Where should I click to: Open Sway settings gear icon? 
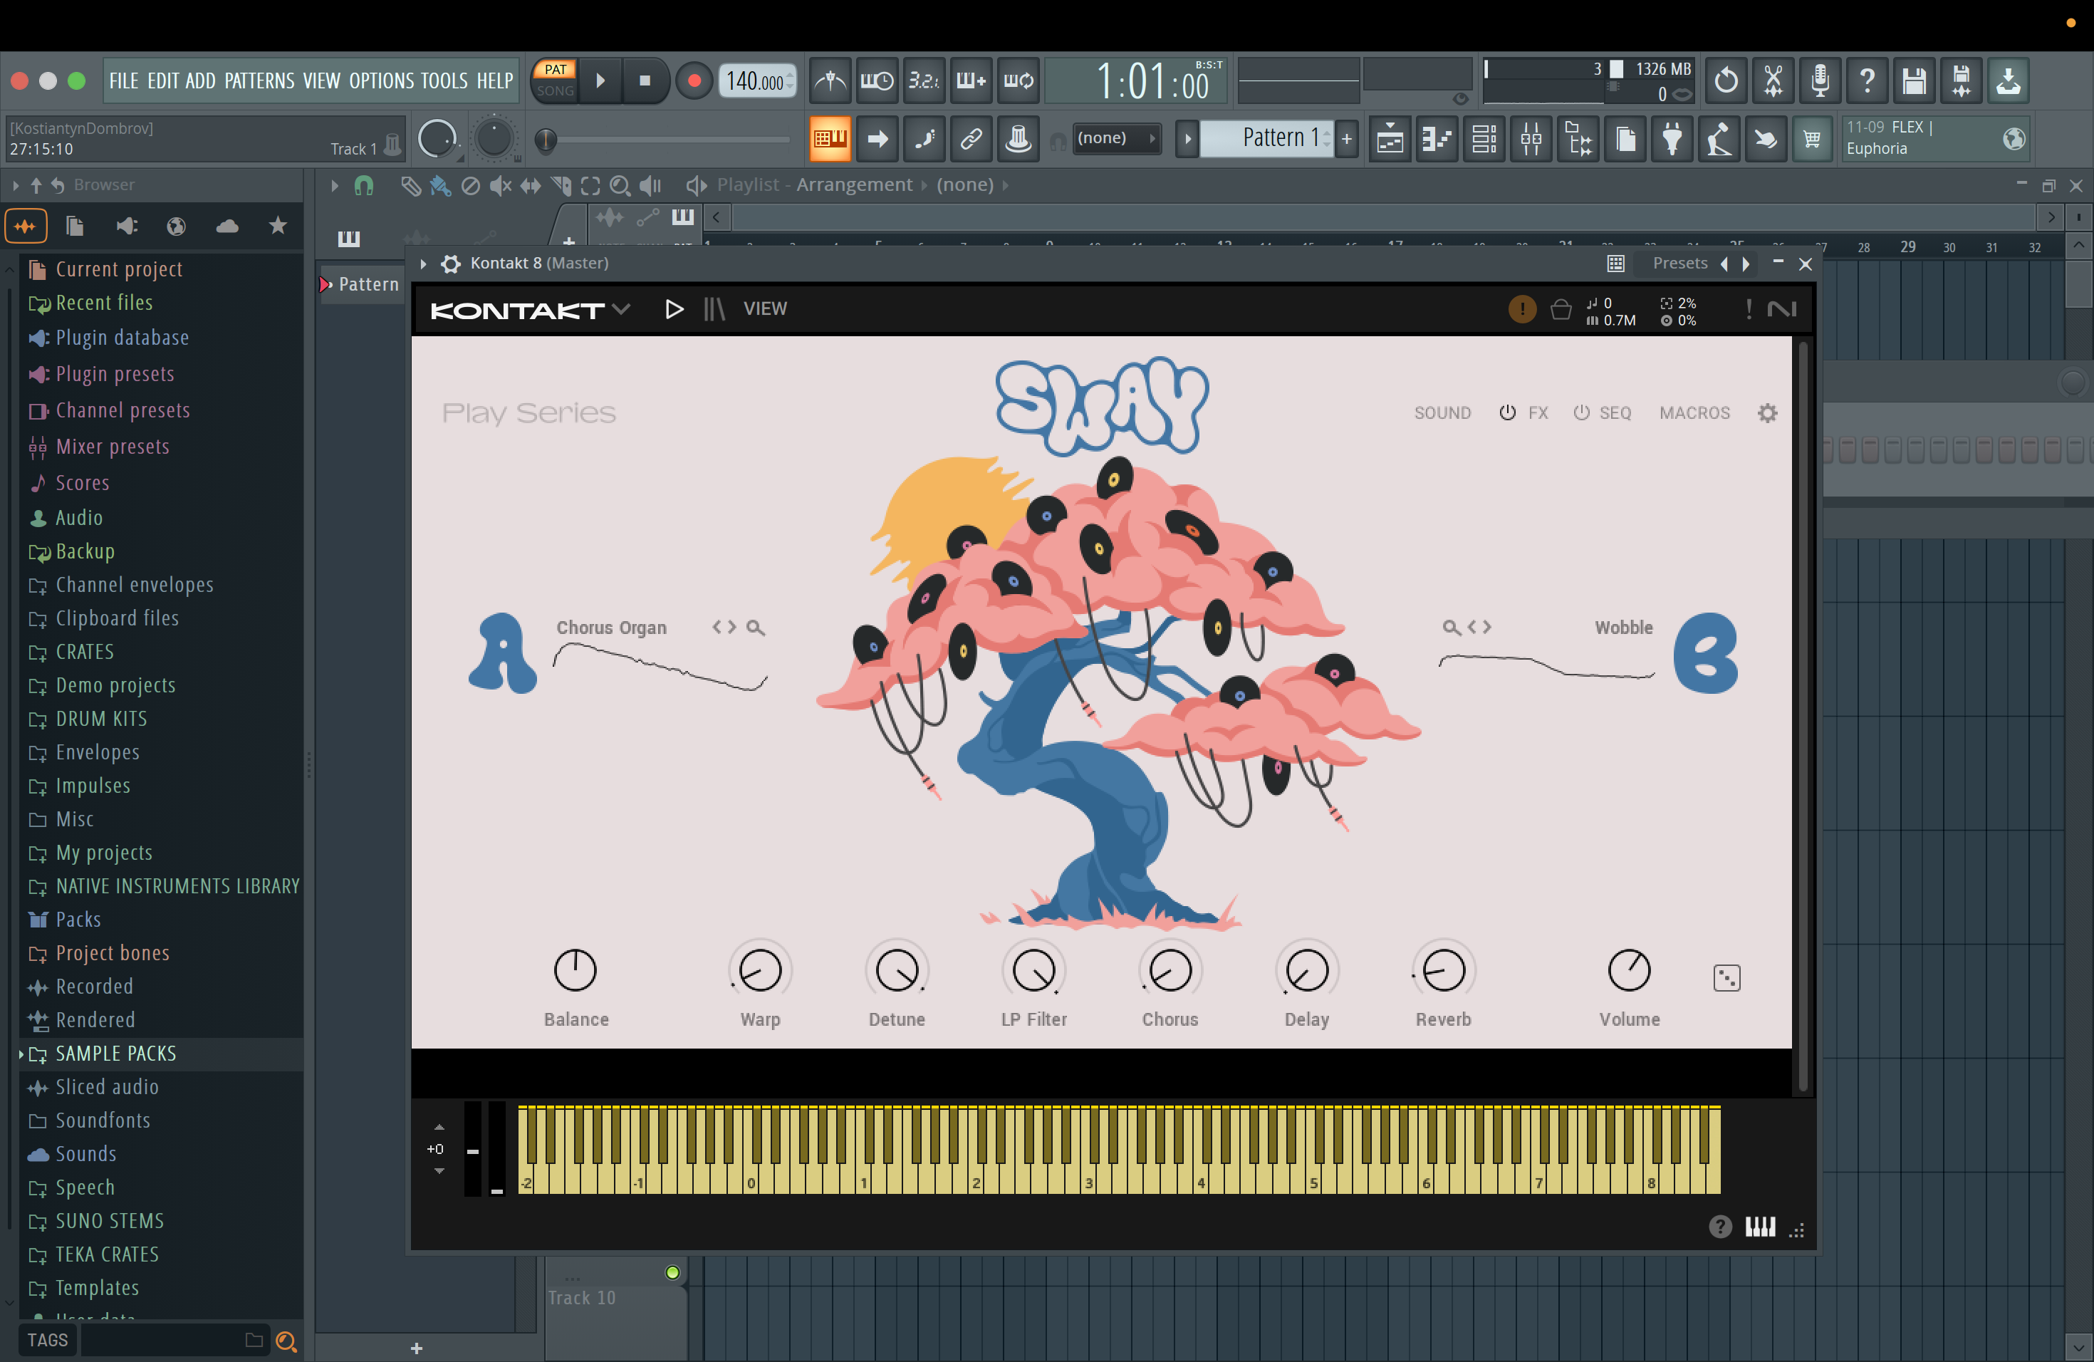click(1766, 412)
